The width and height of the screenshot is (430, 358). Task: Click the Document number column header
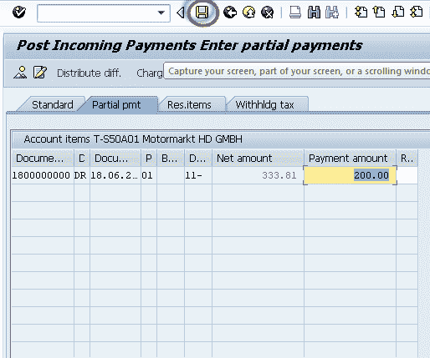[x=43, y=159]
